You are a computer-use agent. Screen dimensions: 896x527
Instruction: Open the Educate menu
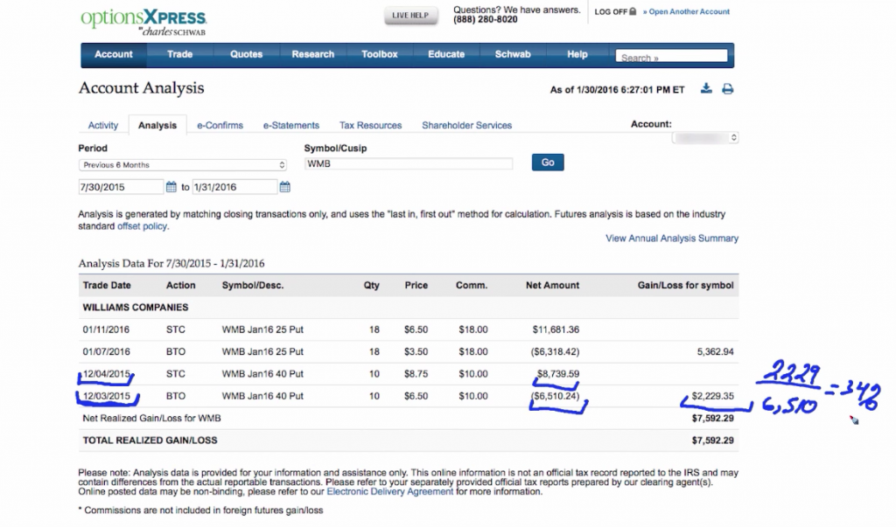click(x=446, y=54)
